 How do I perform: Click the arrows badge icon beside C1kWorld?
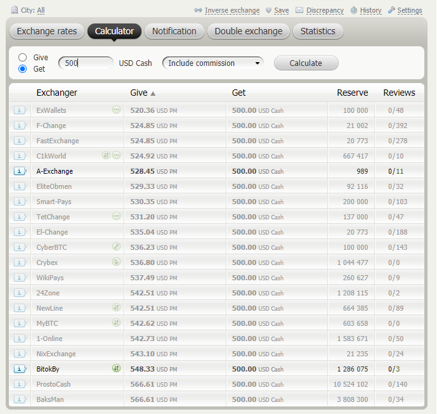(106, 155)
